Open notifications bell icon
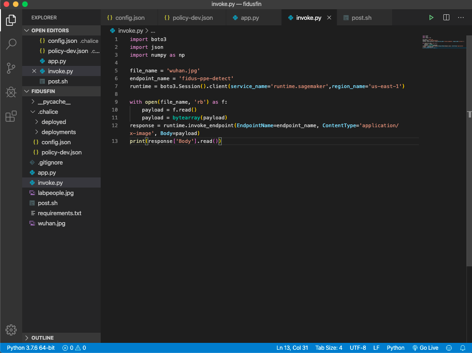 463,348
